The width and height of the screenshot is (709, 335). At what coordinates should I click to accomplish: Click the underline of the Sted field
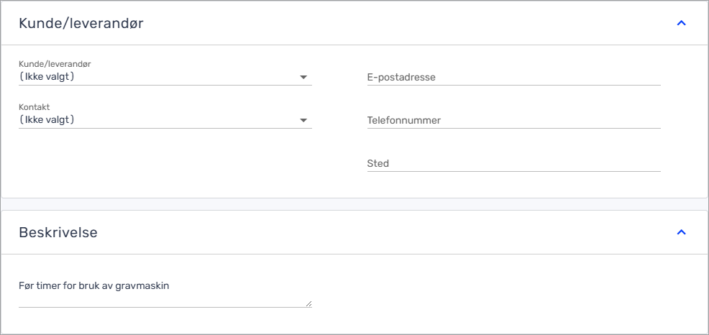[x=513, y=171]
